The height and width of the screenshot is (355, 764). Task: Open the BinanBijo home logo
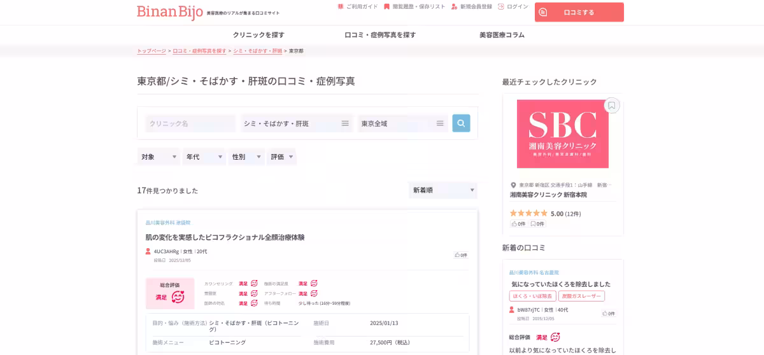(x=170, y=12)
